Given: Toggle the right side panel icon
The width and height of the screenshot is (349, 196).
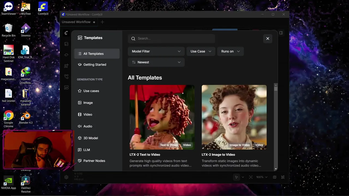Looking at the screenshot, I should pyautogui.click(x=281, y=33).
